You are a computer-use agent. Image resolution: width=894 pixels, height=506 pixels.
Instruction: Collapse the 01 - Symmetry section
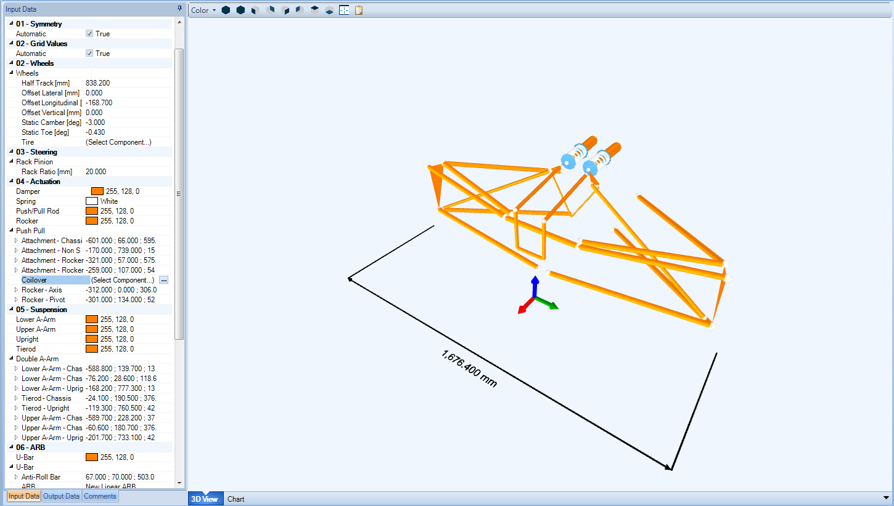(x=11, y=24)
